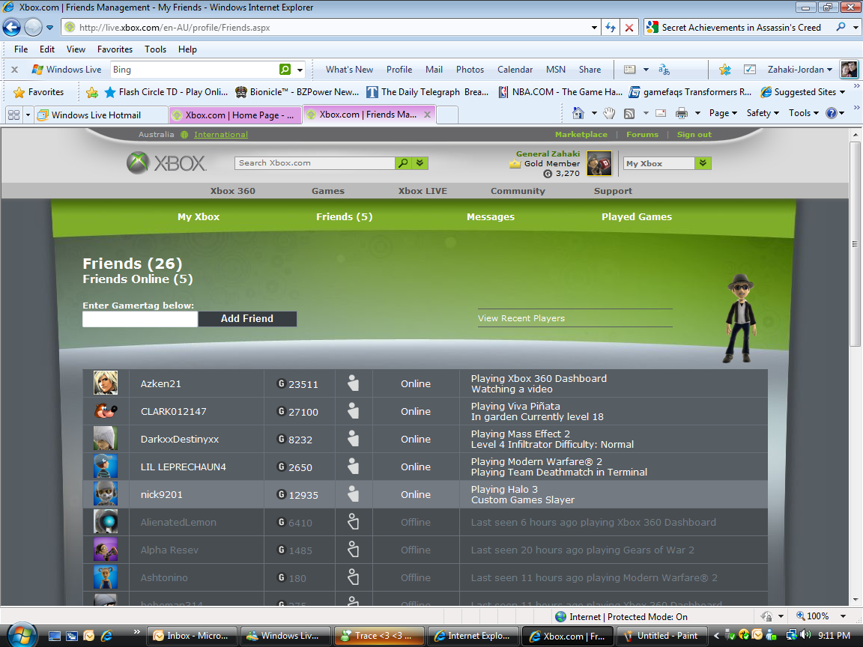Click the online status figure icon beside nick9201

tap(353, 494)
